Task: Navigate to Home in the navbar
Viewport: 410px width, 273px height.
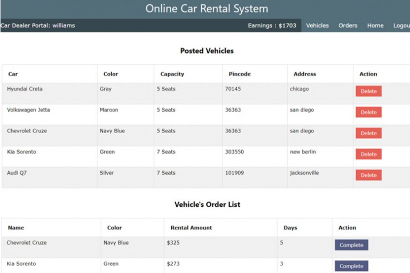Action: point(375,26)
